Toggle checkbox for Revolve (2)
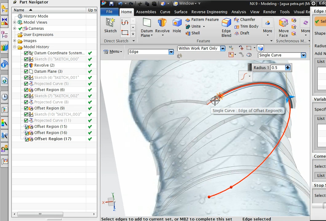This screenshot has width=326, height=221. point(26,66)
